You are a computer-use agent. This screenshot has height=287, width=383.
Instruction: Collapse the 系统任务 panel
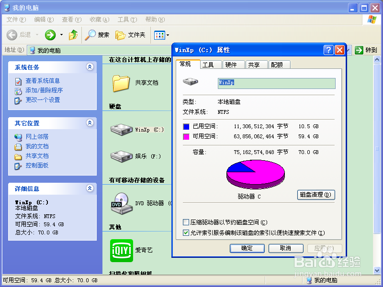coord(90,67)
